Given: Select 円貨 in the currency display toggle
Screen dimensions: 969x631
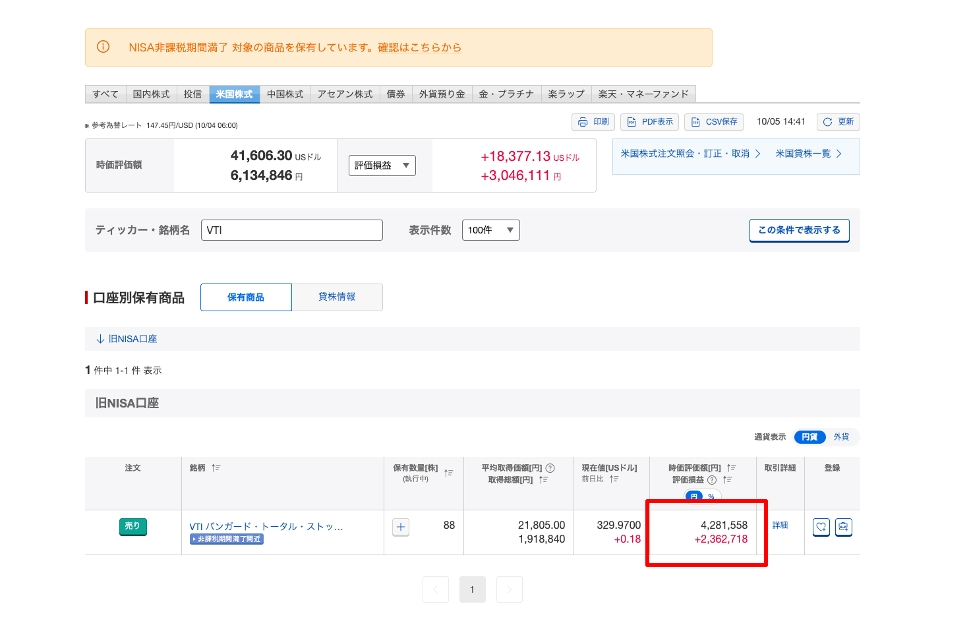Looking at the screenshot, I should [x=809, y=437].
